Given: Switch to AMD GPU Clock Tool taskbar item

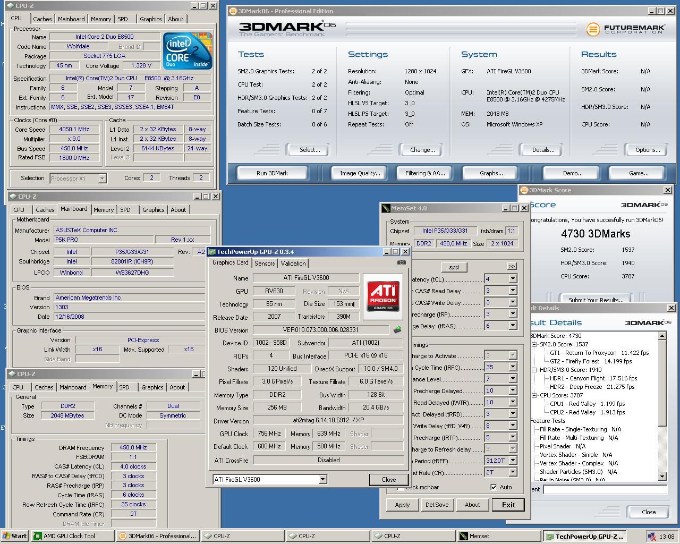Looking at the screenshot, I should coord(72,536).
